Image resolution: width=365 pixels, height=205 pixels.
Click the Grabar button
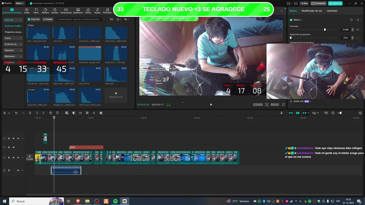click(48, 19)
